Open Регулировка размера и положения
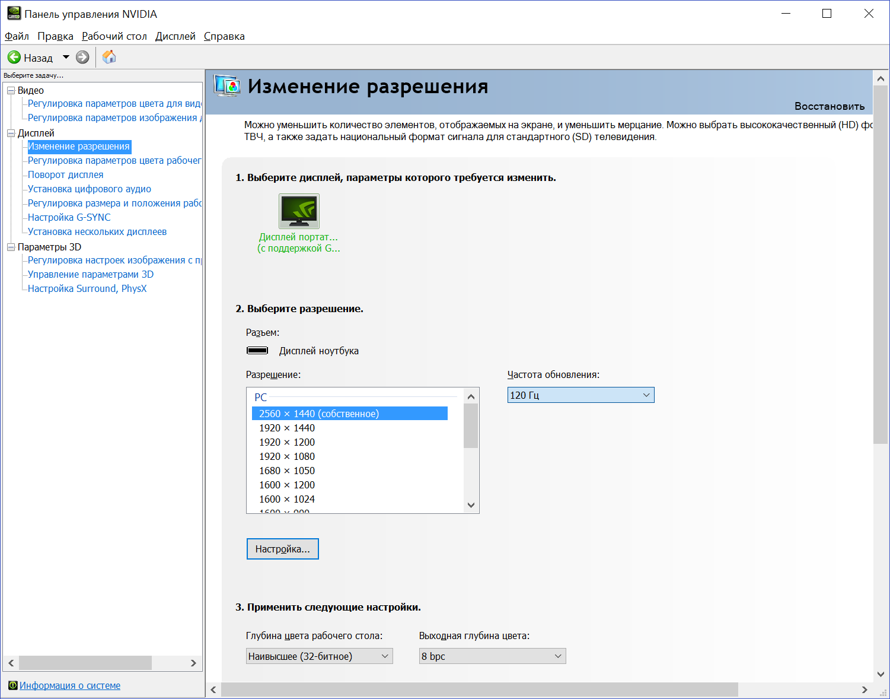The width and height of the screenshot is (890, 699). pyautogui.click(x=114, y=203)
